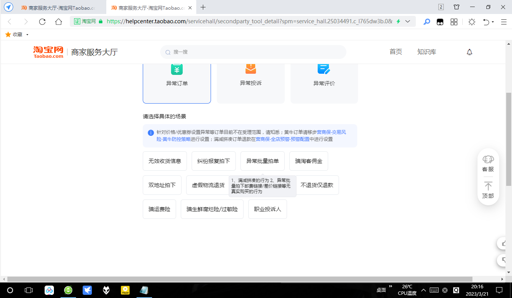Open the blue key password manager icon

(427, 22)
